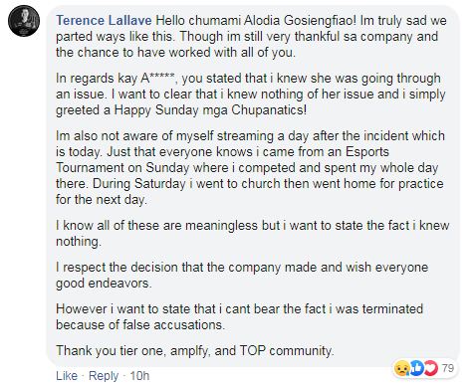
Task: Open the 79 reactions count list
Action: [448, 368]
